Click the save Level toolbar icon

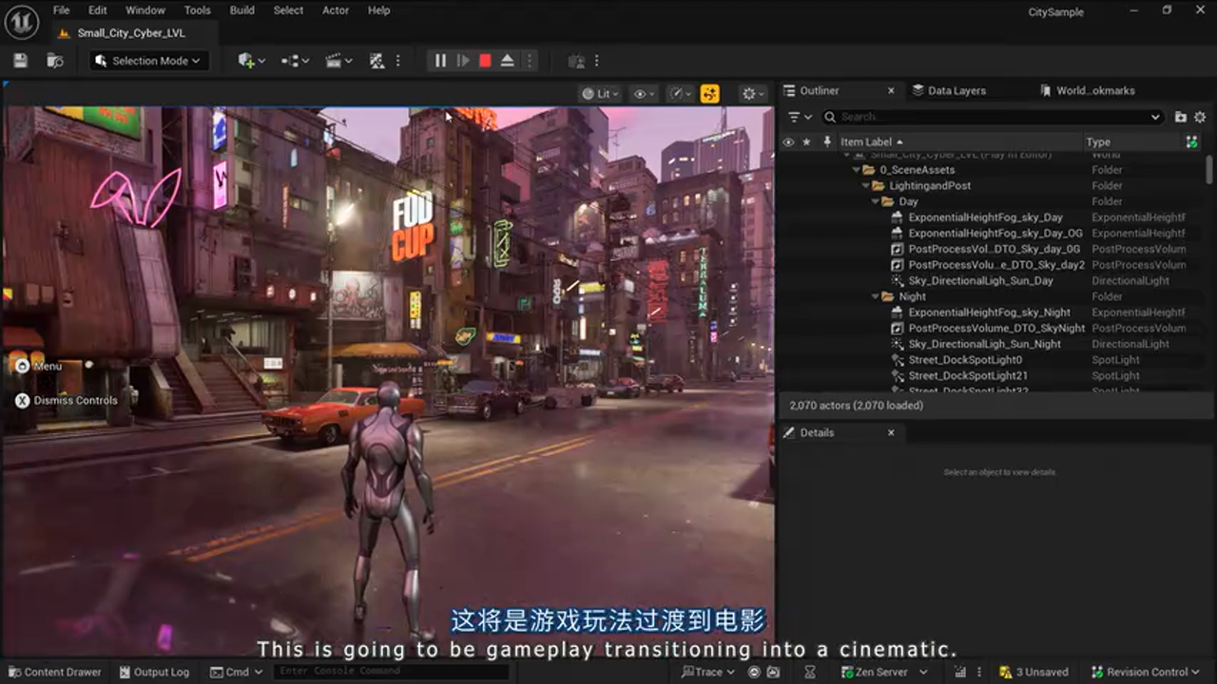tap(19, 60)
